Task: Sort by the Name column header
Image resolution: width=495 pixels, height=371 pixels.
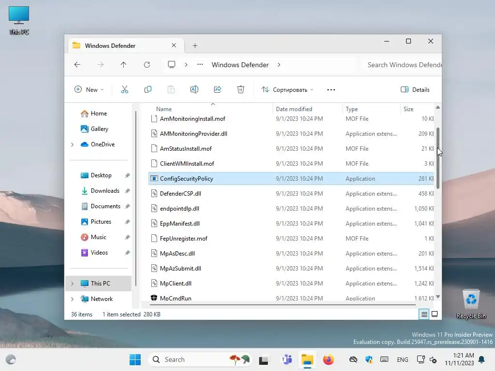Action: tap(164, 109)
